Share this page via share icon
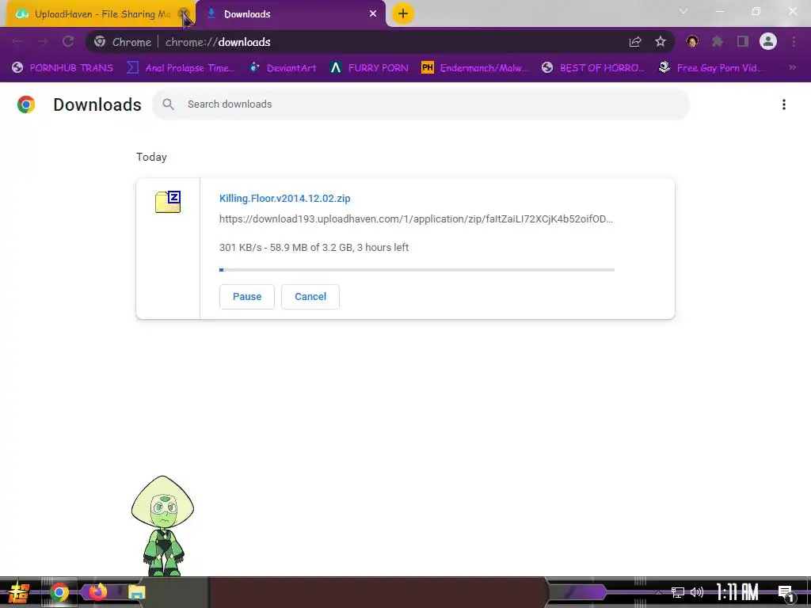The image size is (811, 608). [635, 42]
